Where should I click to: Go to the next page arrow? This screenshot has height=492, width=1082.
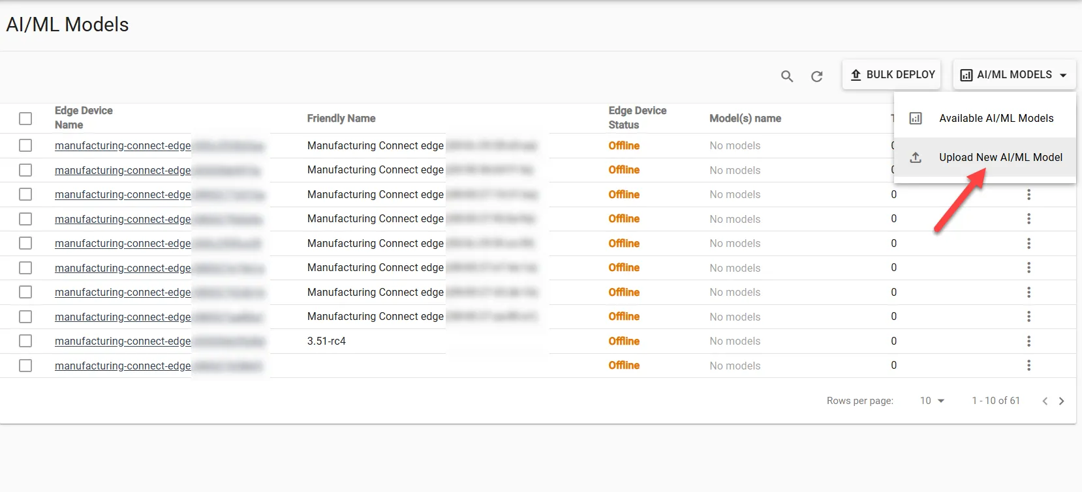1062,401
